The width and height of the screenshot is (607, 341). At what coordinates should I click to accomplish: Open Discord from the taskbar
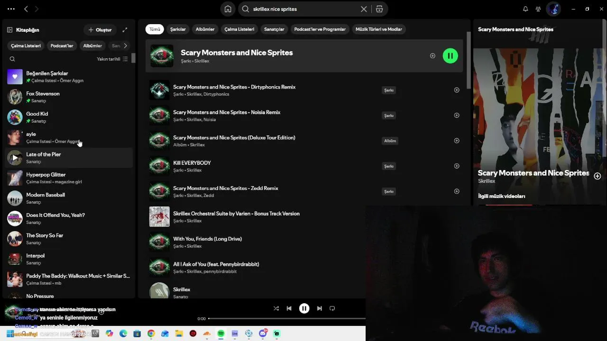click(263, 333)
